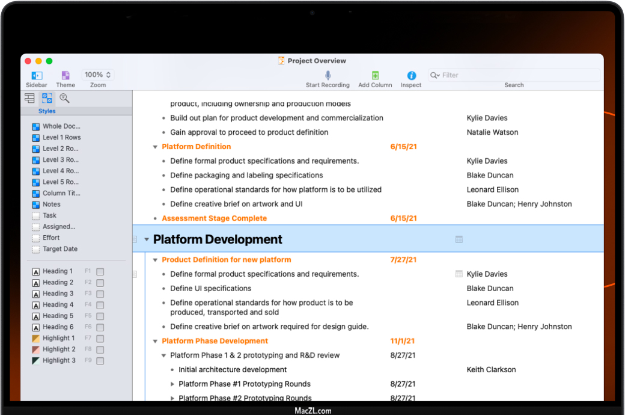This screenshot has width=625, height=415.
Task: Enable the Highlight 2 checkbox
Action: [x=100, y=350]
